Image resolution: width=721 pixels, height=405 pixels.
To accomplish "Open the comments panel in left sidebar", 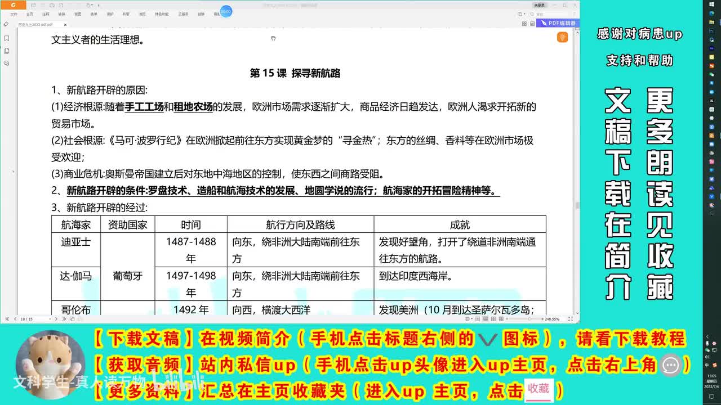I will 6,63.
